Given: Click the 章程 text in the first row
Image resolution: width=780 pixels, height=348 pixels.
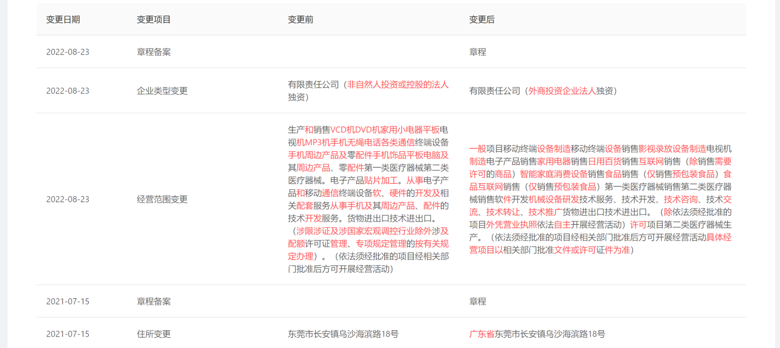Looking at the screenshot, I should pos(477,52).
